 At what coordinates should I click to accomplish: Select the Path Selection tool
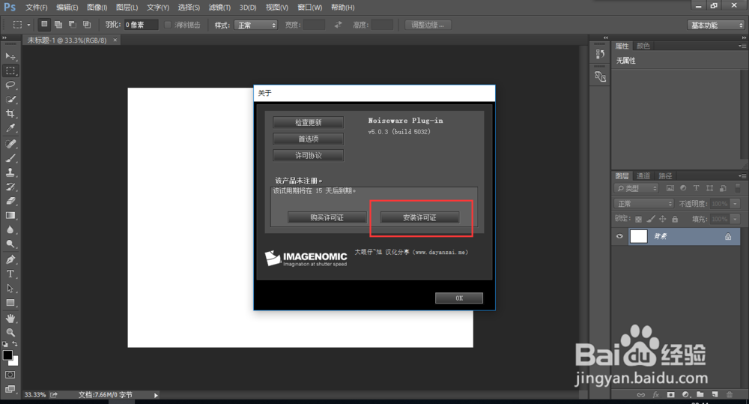pyautogui.click(x=10, y=289)
